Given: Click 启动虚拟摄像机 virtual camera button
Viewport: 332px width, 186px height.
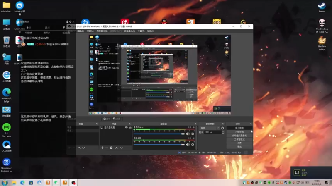Looking at the screenshot, I should 239,136.
